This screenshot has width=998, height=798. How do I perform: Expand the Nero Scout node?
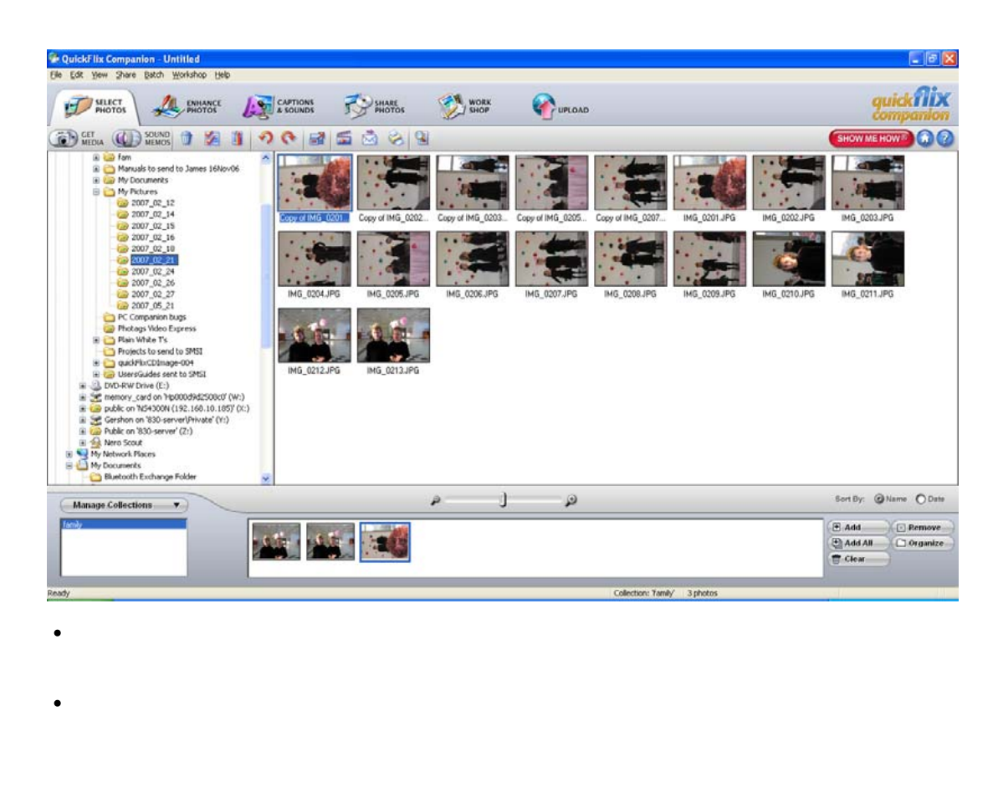(82, 442)
